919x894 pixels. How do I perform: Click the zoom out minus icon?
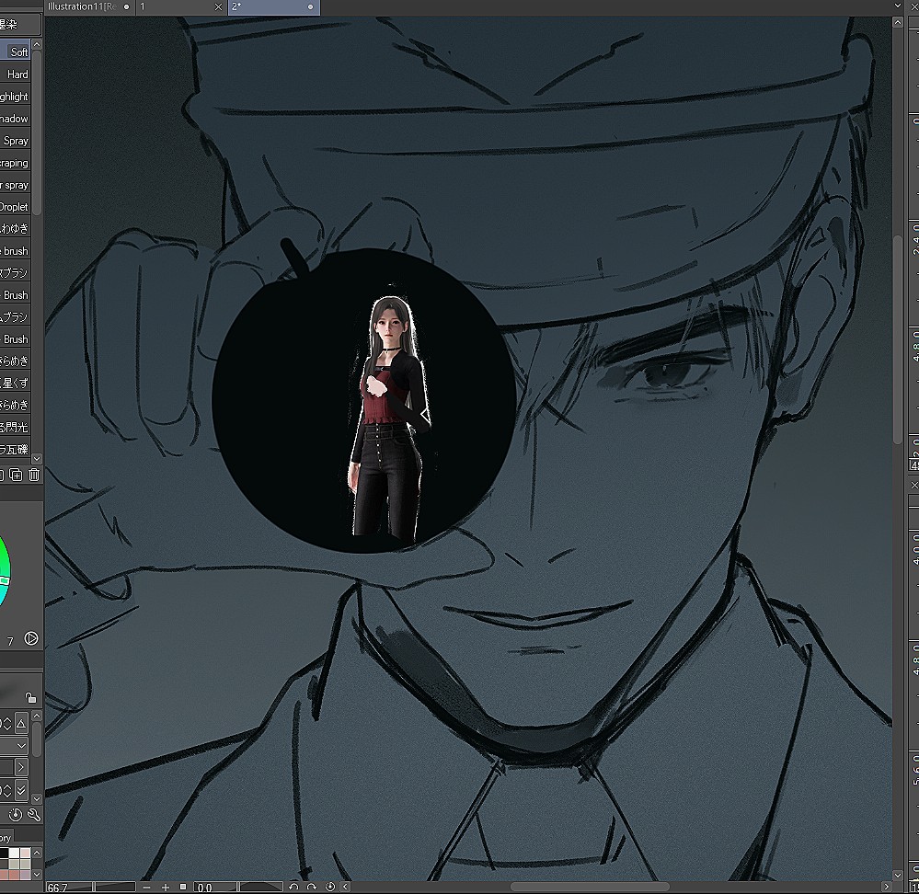click(x=146, y=887)
